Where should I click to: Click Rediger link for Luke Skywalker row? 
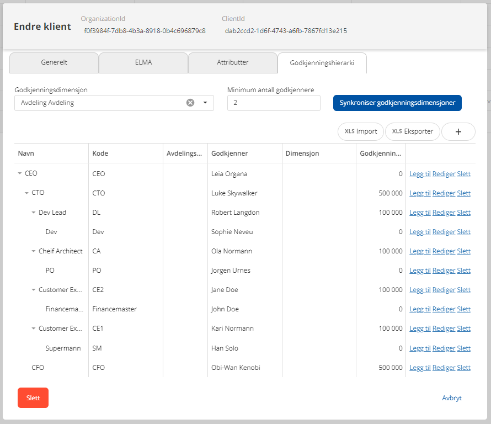(444, 193)
